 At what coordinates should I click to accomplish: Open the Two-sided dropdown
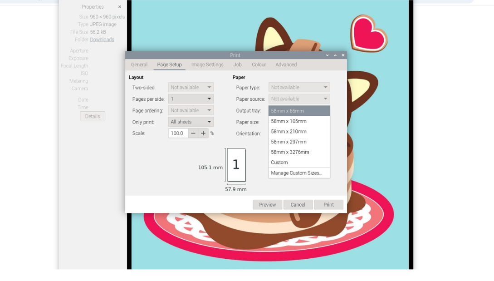tap(191, 87)
